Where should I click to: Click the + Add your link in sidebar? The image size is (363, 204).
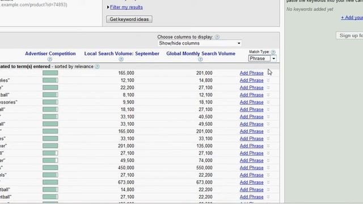pos(352,18)
